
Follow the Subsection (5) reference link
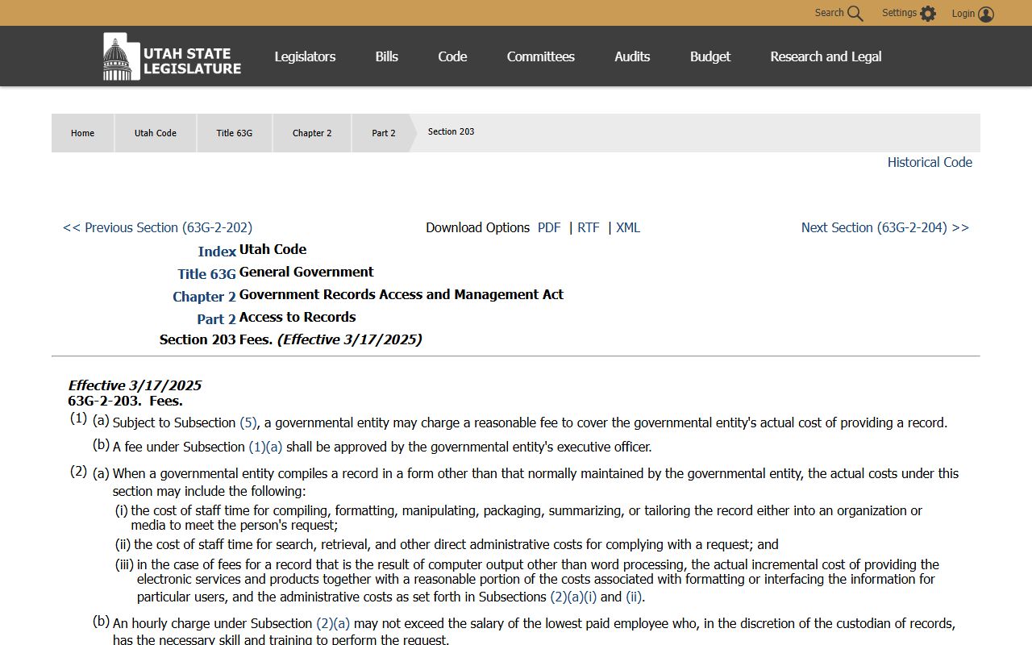pyautogui.click(x=248, y=422)
